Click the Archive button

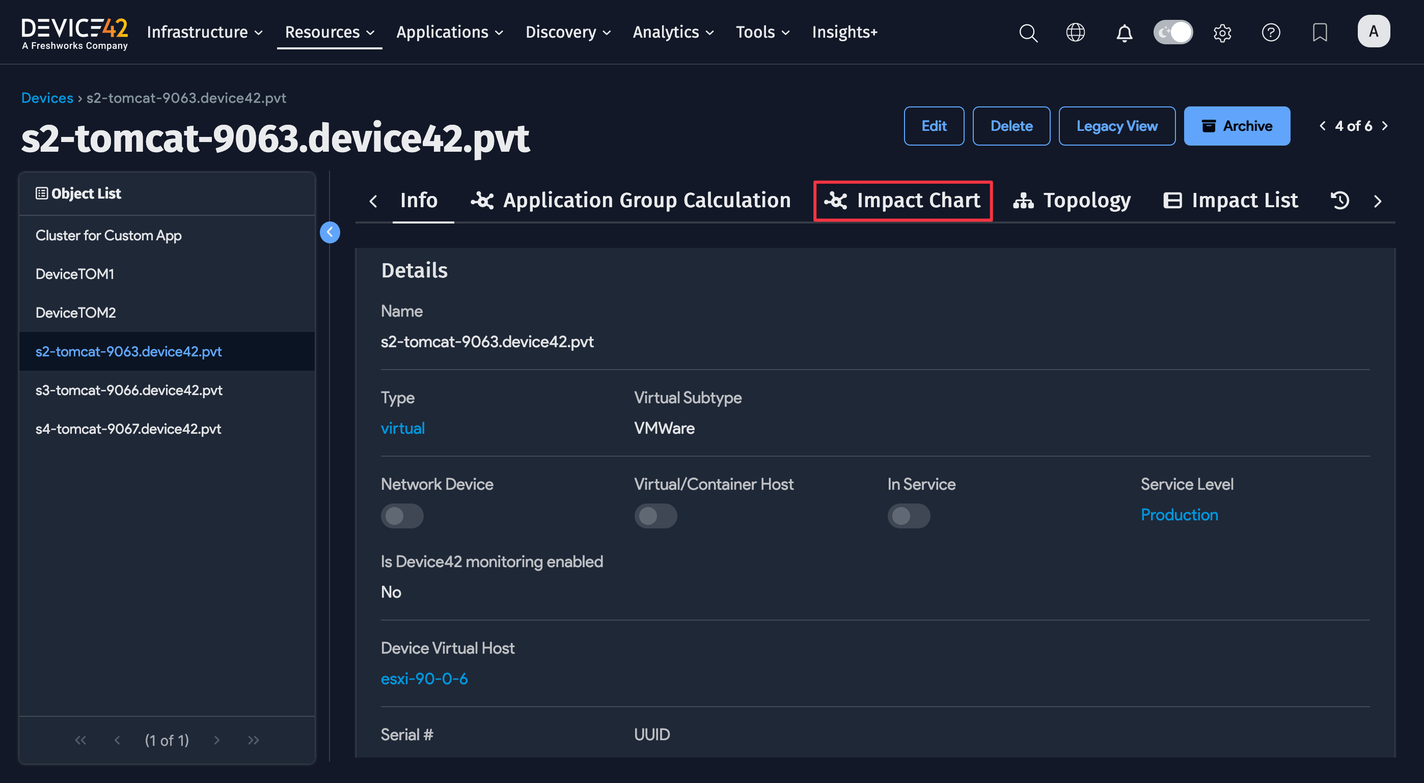[x=1237, y=125]
